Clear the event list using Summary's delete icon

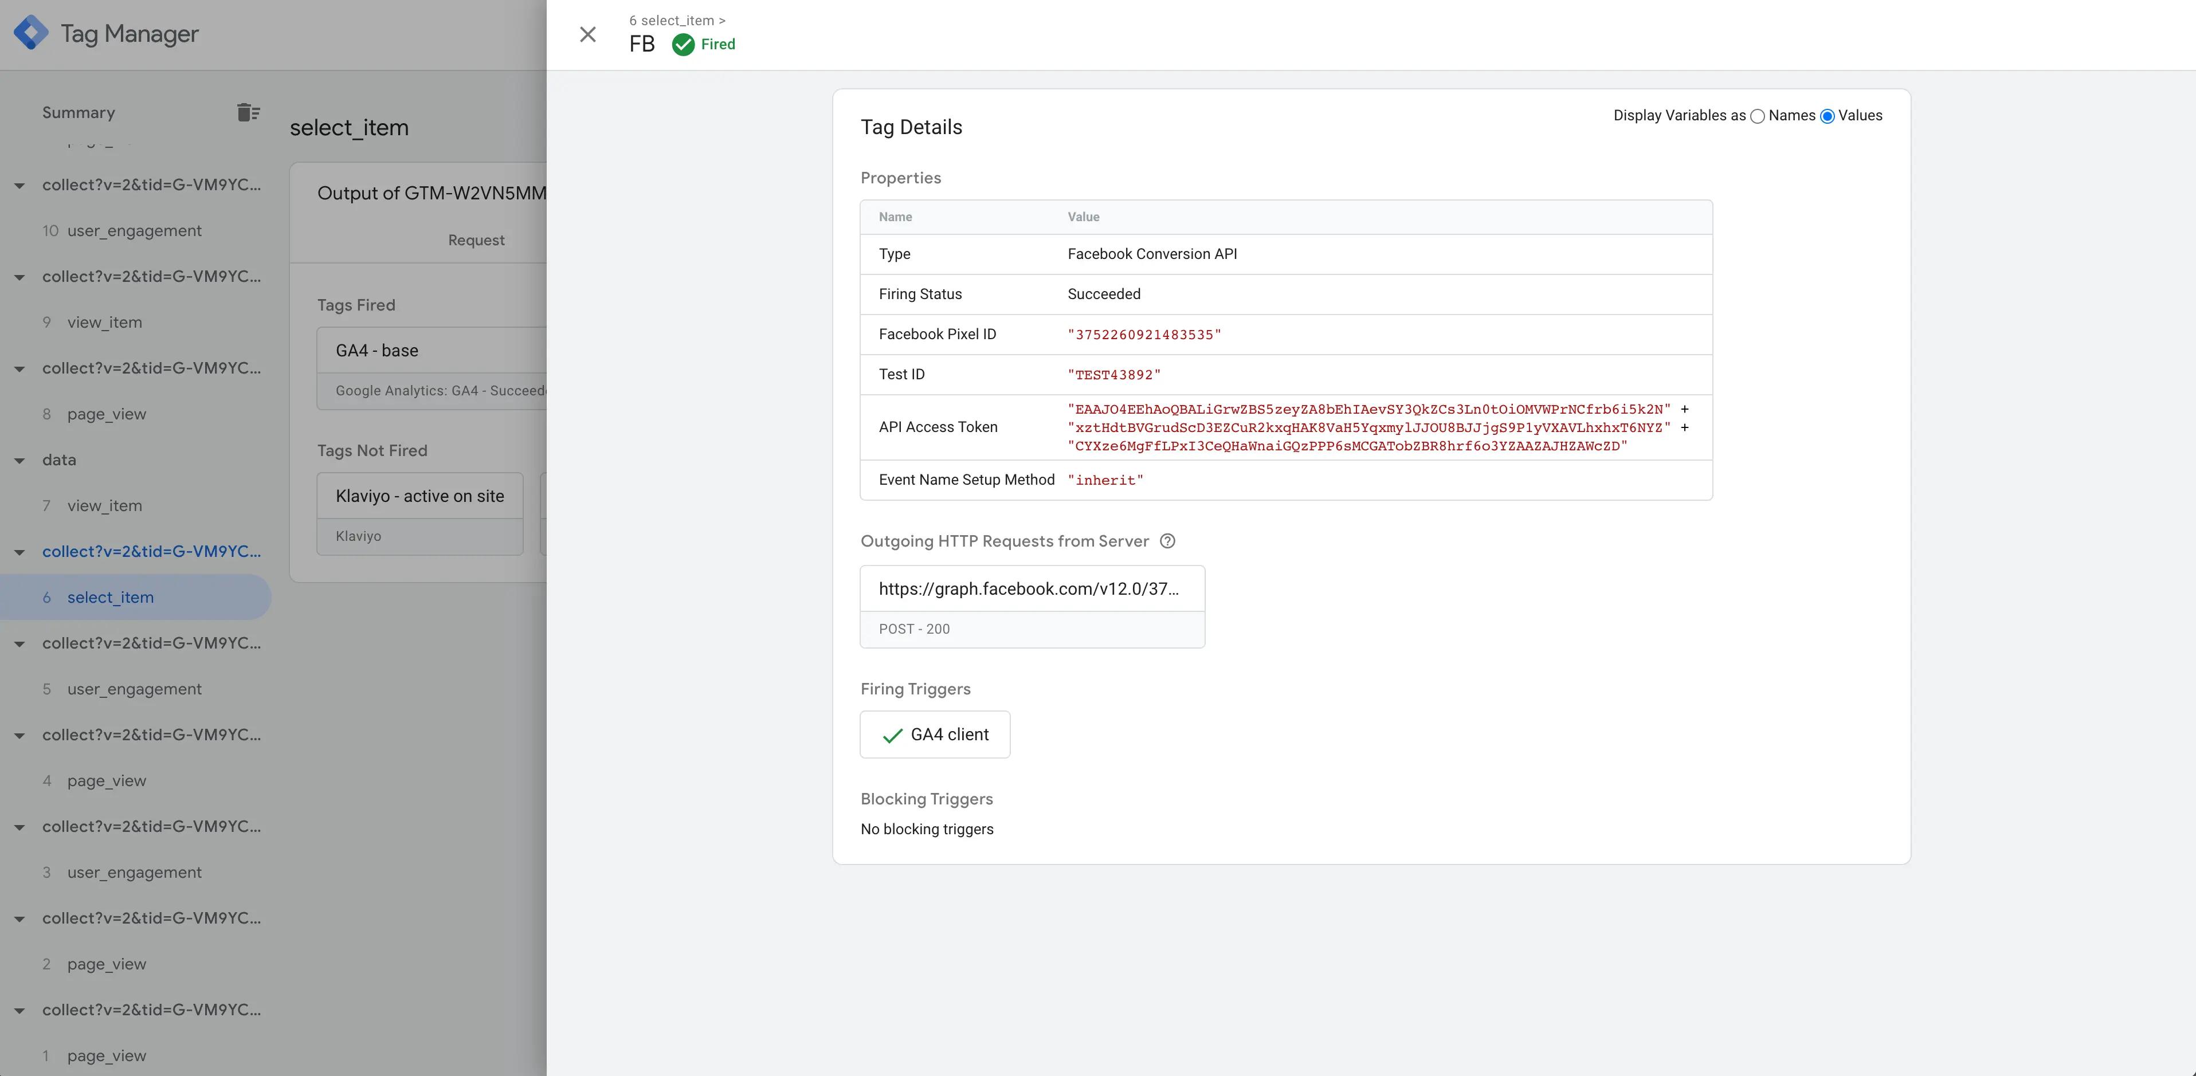tap(248, 112)
